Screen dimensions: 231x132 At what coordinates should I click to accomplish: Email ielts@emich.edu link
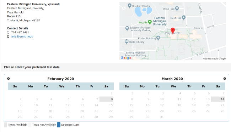(22, 36)
